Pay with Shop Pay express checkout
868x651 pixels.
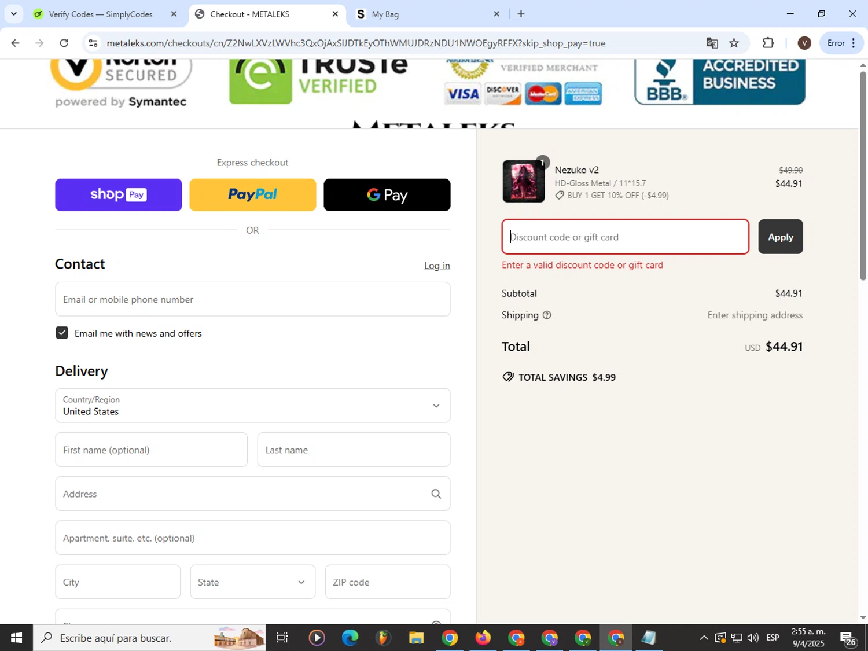(119, 195)
